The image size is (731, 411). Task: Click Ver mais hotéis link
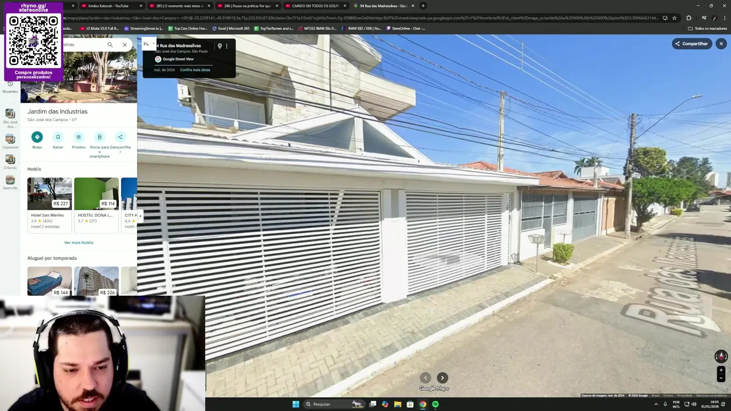pyautogui.click(x=79, y=243)
